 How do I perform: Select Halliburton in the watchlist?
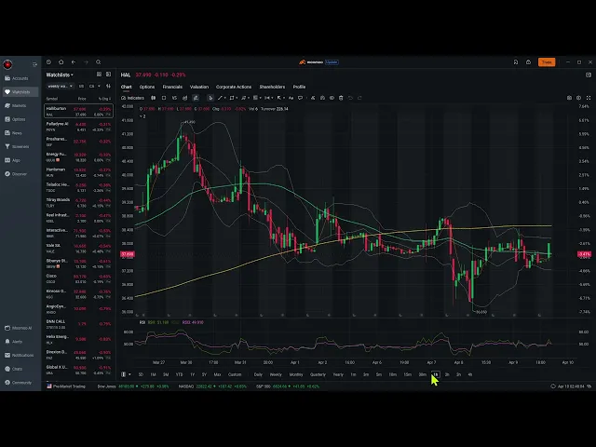[78, 111]
